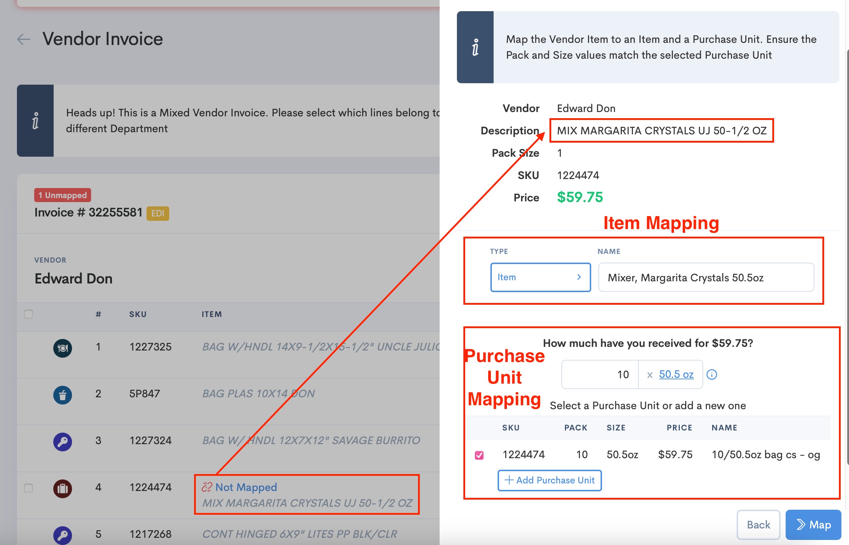
Task: Click the key icon on row 5
Action: (x=63, y=535)
